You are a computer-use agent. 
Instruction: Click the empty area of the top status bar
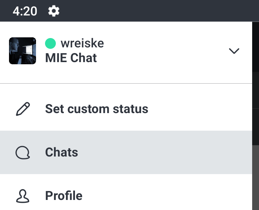click(162, 11)
